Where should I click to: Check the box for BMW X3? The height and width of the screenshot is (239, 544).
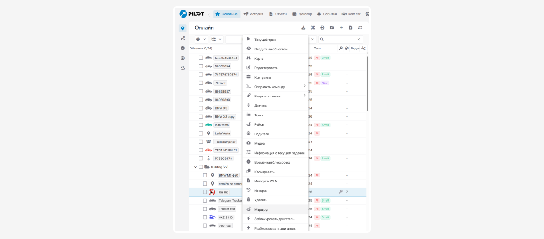click(201, 108)
